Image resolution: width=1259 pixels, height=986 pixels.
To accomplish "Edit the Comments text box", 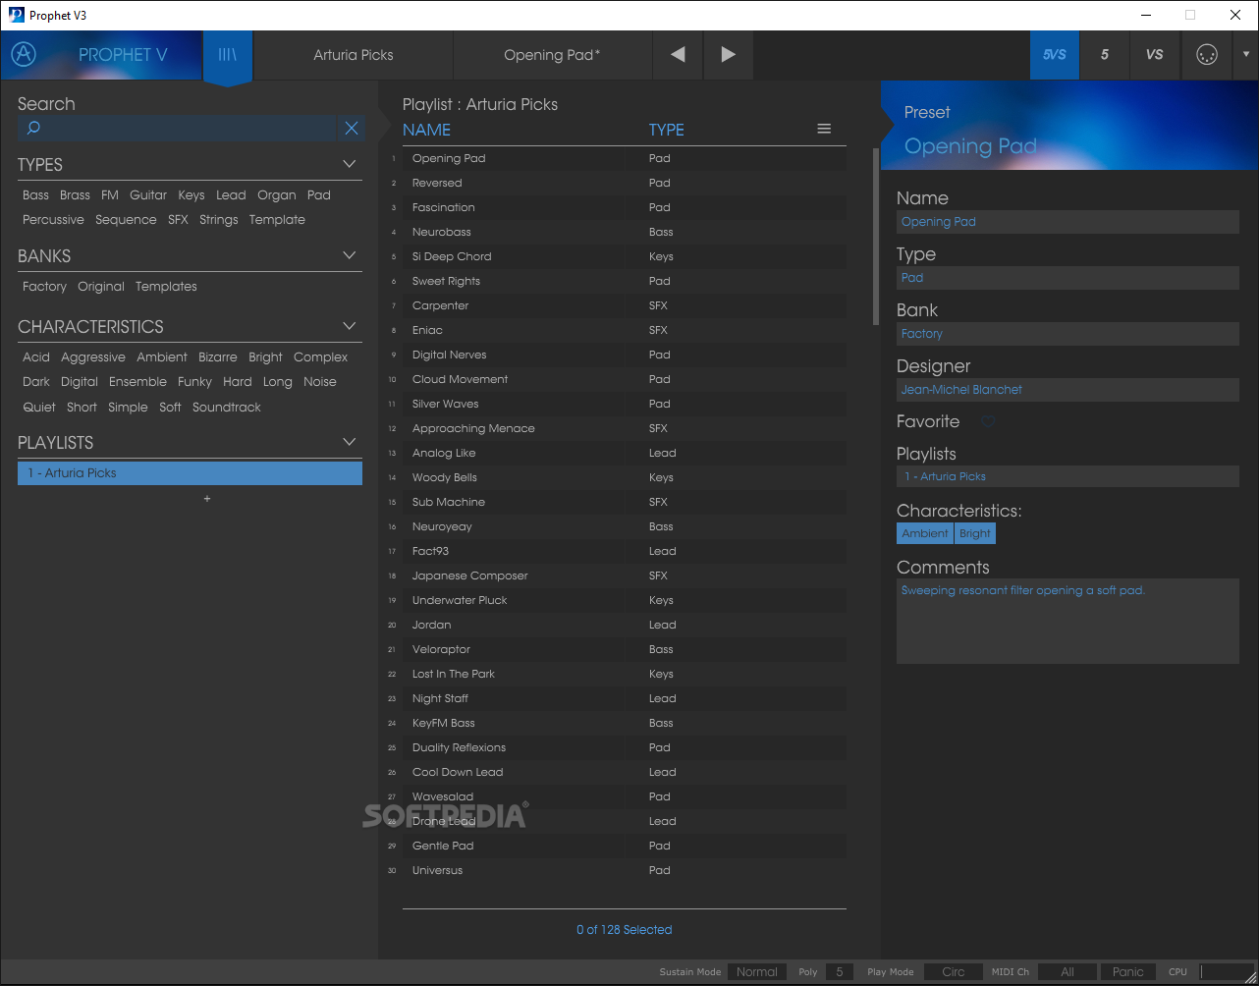I will pos(1067,621).
